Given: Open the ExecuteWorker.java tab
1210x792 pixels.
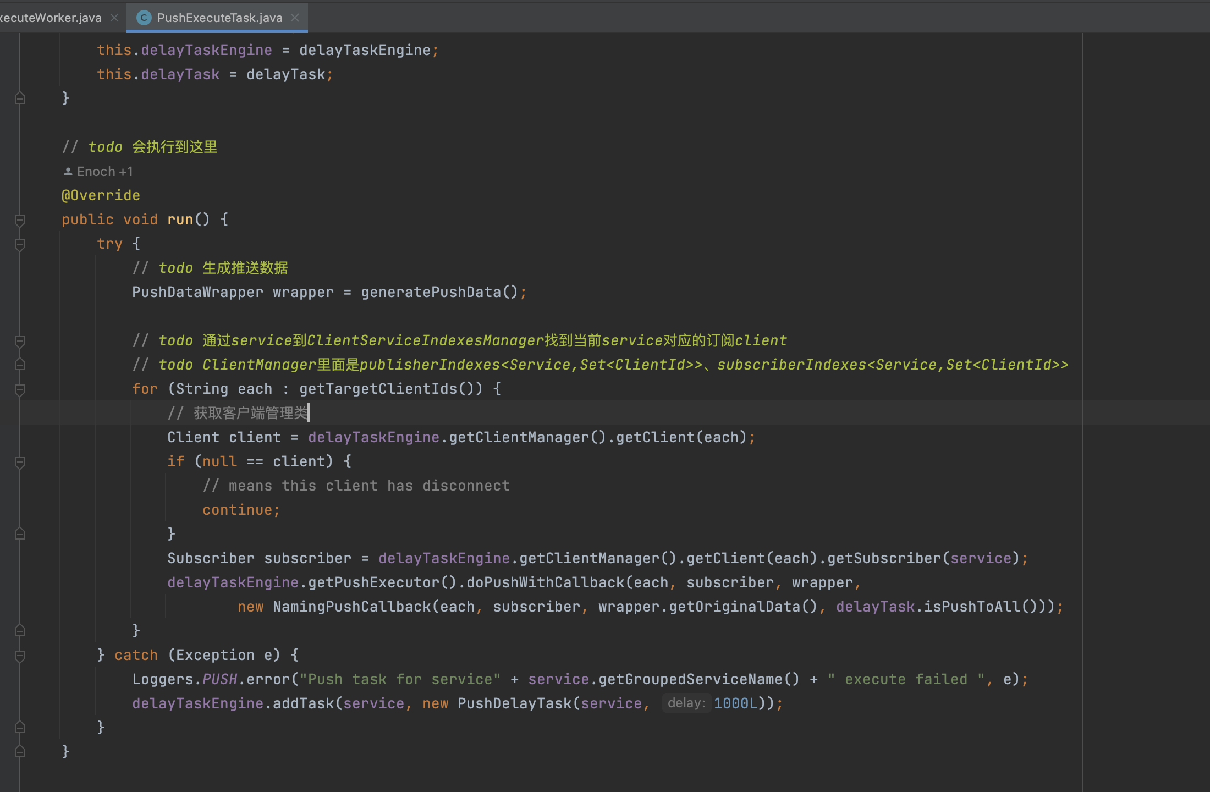Looking at the screenshot, I should click(51, 18).
